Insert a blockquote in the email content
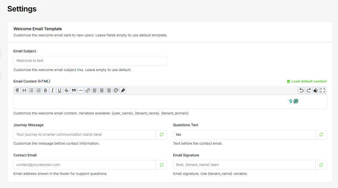 (73, 90)
